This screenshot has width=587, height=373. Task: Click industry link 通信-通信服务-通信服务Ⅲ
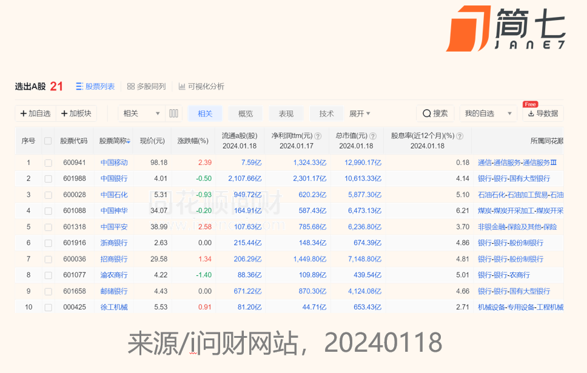tap(517, 163)
